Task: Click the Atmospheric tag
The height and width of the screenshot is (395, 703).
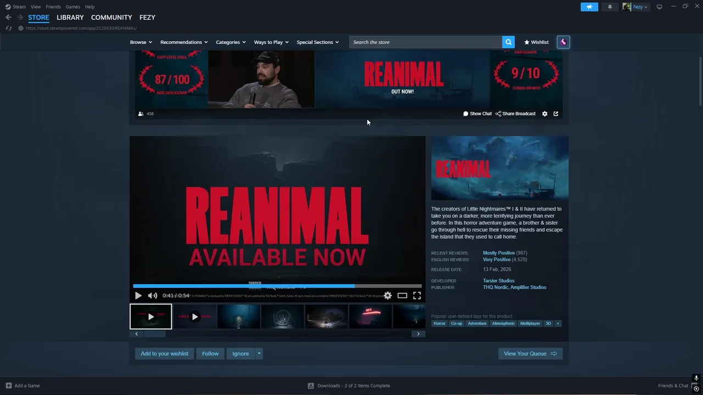Action: 504,324
